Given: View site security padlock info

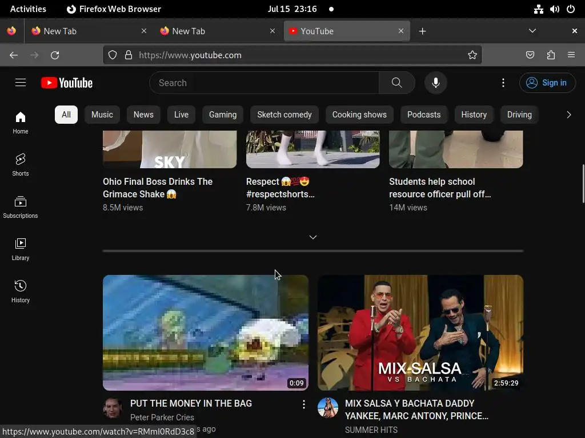Looking at the screenshot, I should pyautogui.click(x=129, y=55).
